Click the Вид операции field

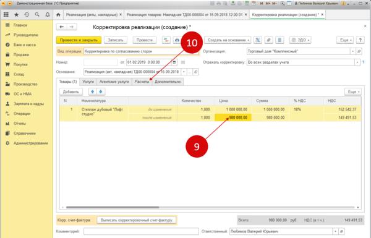coord(141,51)
